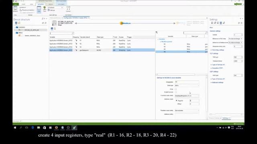The height and width of the screenshot is (144, 257).
Task: Open Edge browser from the taskbar
Action: tap(33, 128)
